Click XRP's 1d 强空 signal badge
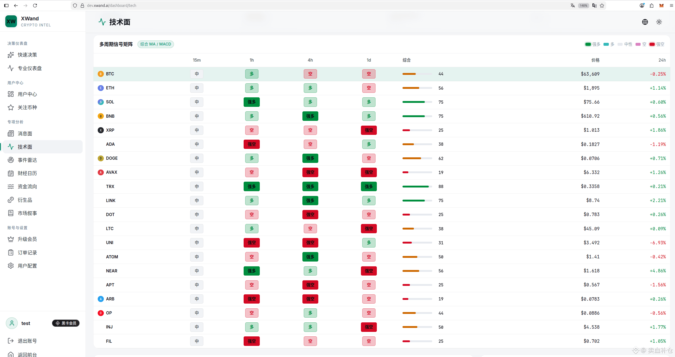 pyautogui.click(x=369, y=130)
